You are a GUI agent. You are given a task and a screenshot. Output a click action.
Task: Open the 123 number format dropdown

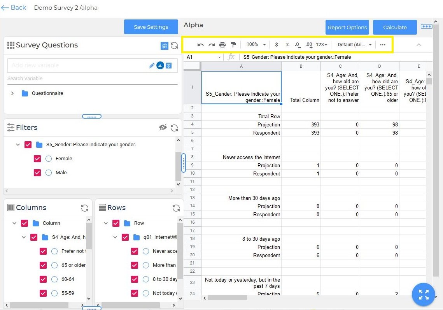coord(322,45)
